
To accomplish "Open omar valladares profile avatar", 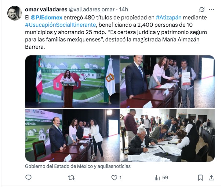I will (x=15, y=13).
